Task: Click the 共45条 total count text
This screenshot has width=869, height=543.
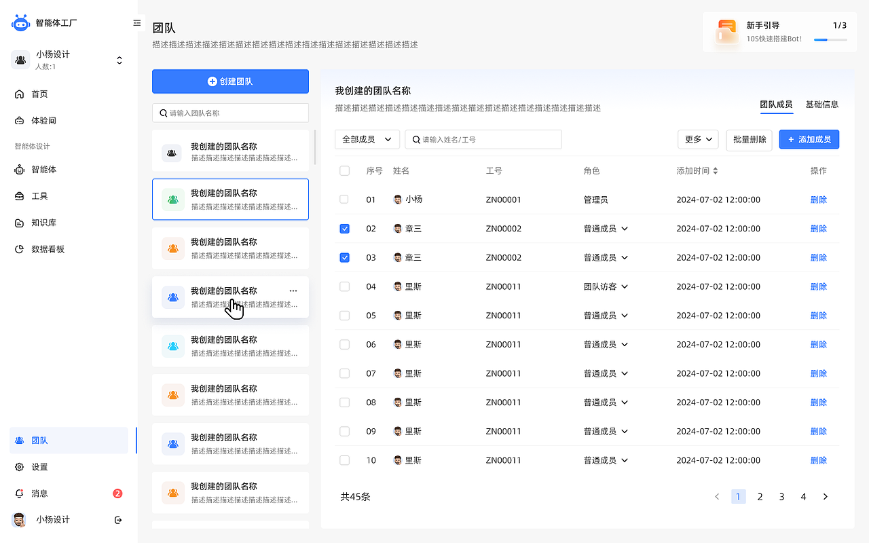Action: 355,497
